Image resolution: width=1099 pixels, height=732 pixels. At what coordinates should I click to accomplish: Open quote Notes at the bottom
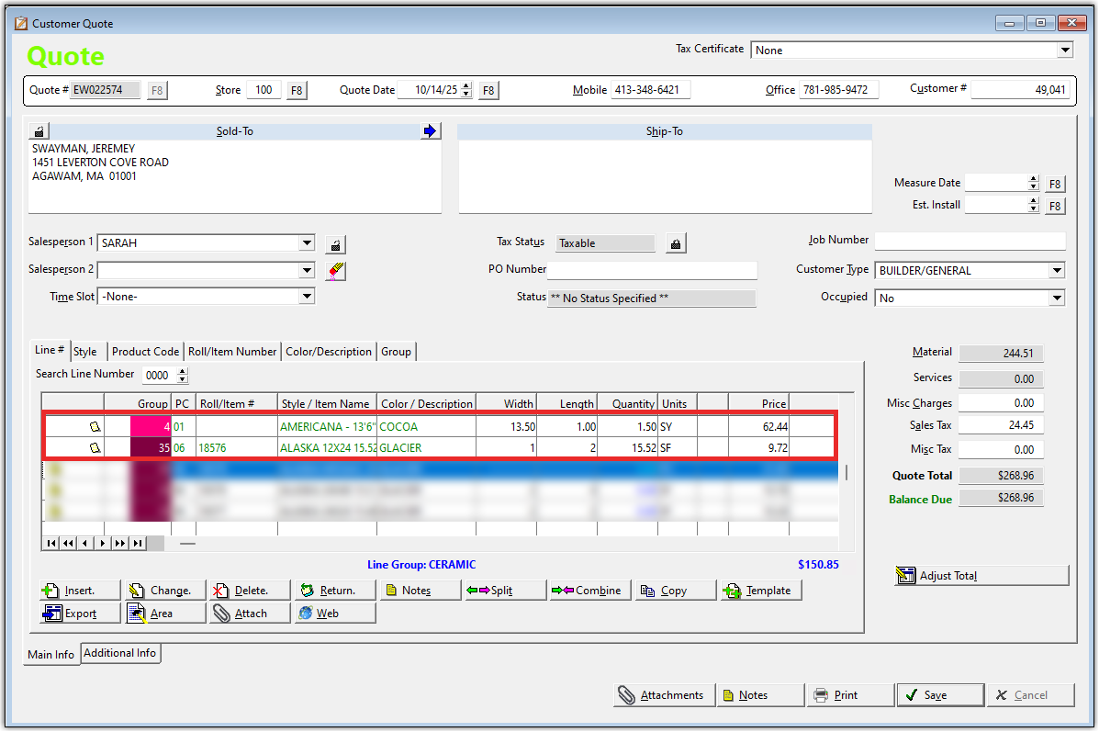click(760, 695)
